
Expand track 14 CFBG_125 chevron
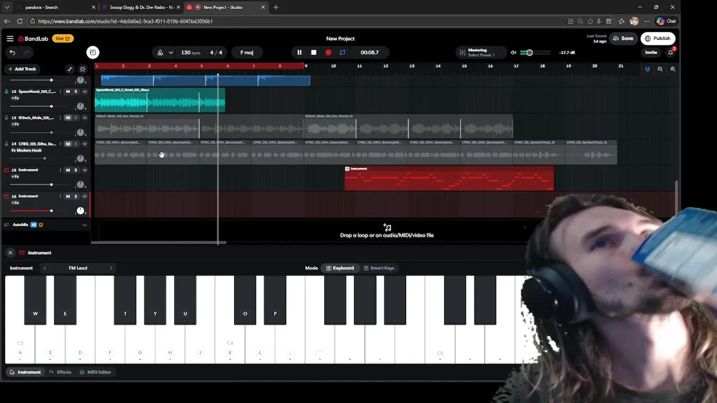click(85, 144)
